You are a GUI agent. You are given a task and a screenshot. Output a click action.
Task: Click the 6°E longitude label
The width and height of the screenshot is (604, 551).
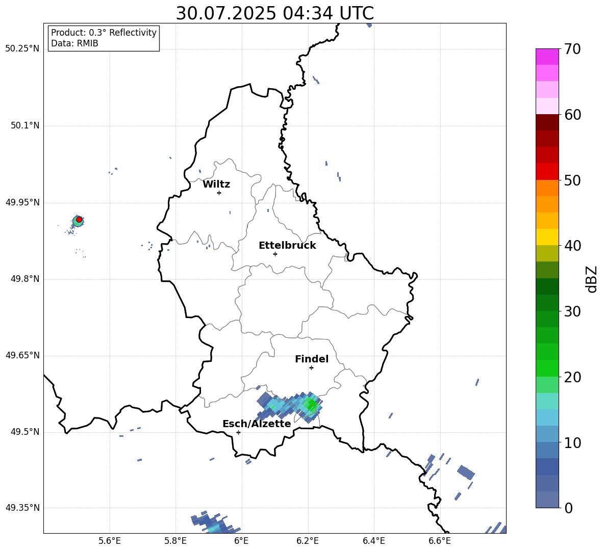point(241,541)
